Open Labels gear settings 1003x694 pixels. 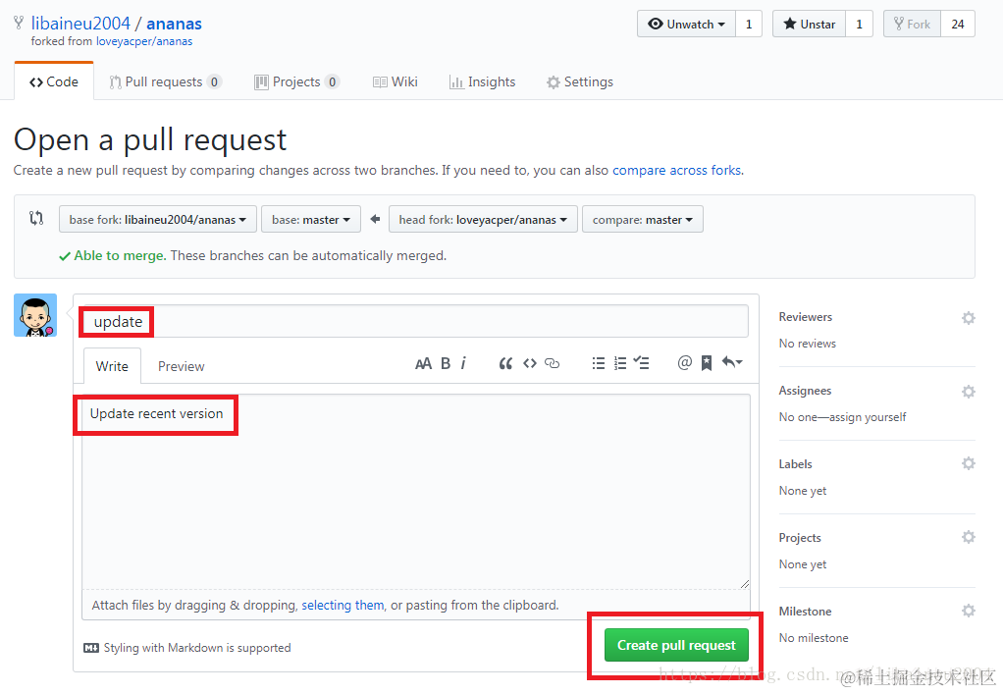(969, 463)
